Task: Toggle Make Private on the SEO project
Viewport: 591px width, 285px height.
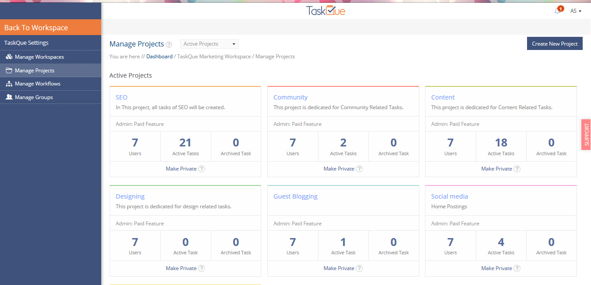Action: 181,168
